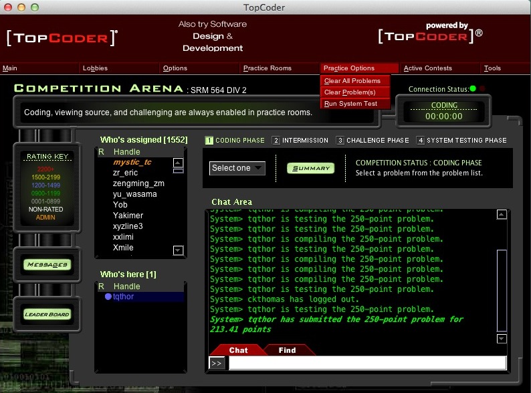Click the chat area scroll up arrow
This screenshot has height=393, width=531.
point(502,215)
